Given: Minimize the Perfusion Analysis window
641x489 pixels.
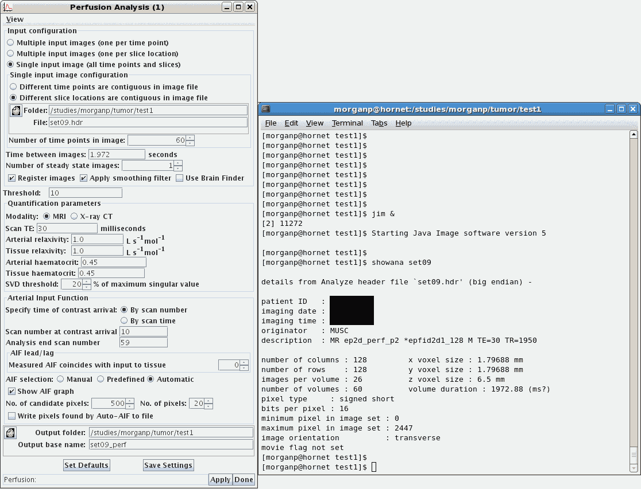Looking at the screenshot, I should [x=227, y=7].
